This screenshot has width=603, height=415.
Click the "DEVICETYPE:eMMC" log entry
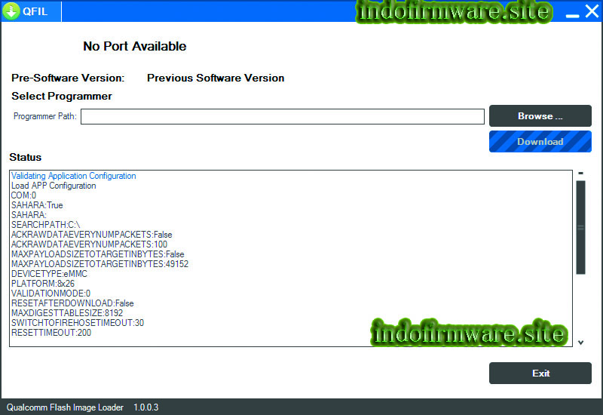point(49,274)
